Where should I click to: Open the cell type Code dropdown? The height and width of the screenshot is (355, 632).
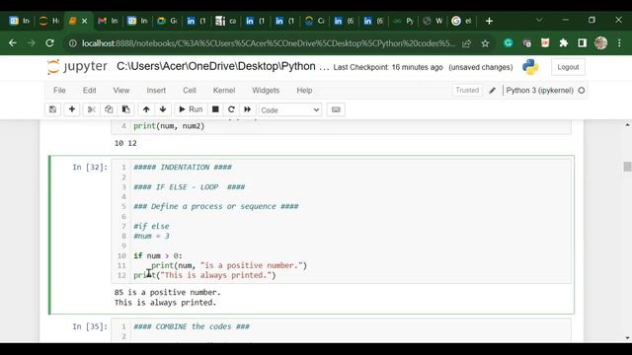tap(289, 109)
